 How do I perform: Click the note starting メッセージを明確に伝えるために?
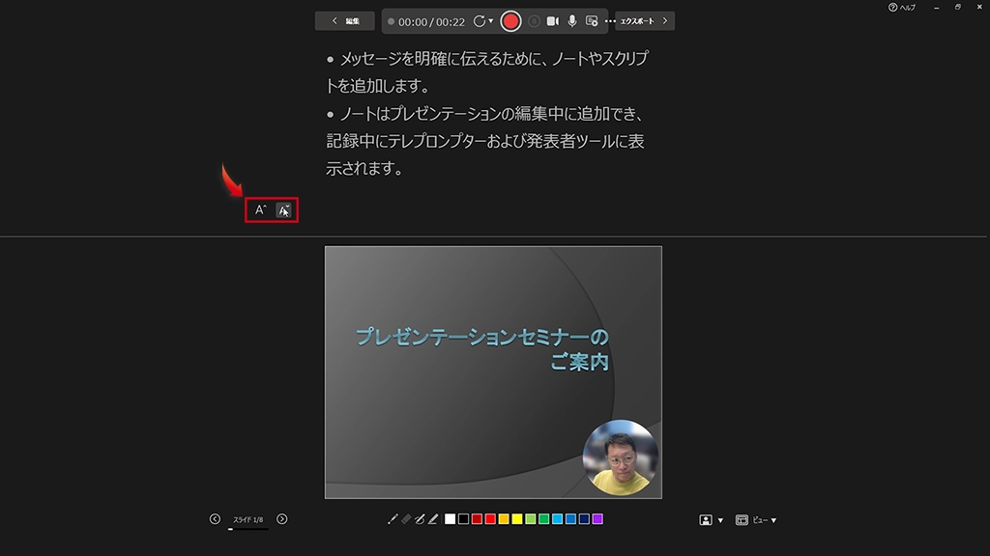tap(487, 71)
